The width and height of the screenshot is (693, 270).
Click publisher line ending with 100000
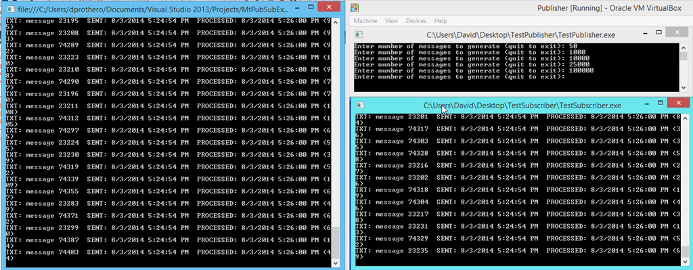pyautogui.click(x=474, y=70)
